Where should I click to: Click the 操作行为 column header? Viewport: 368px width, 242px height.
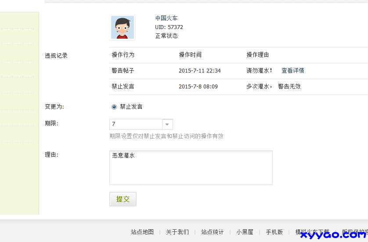(123, 55)
